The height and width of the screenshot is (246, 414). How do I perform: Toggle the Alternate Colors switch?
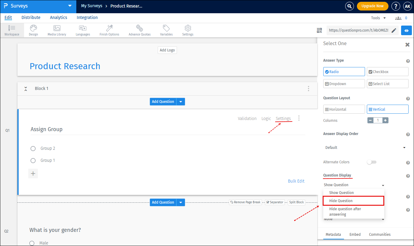(x=371, y=162)
